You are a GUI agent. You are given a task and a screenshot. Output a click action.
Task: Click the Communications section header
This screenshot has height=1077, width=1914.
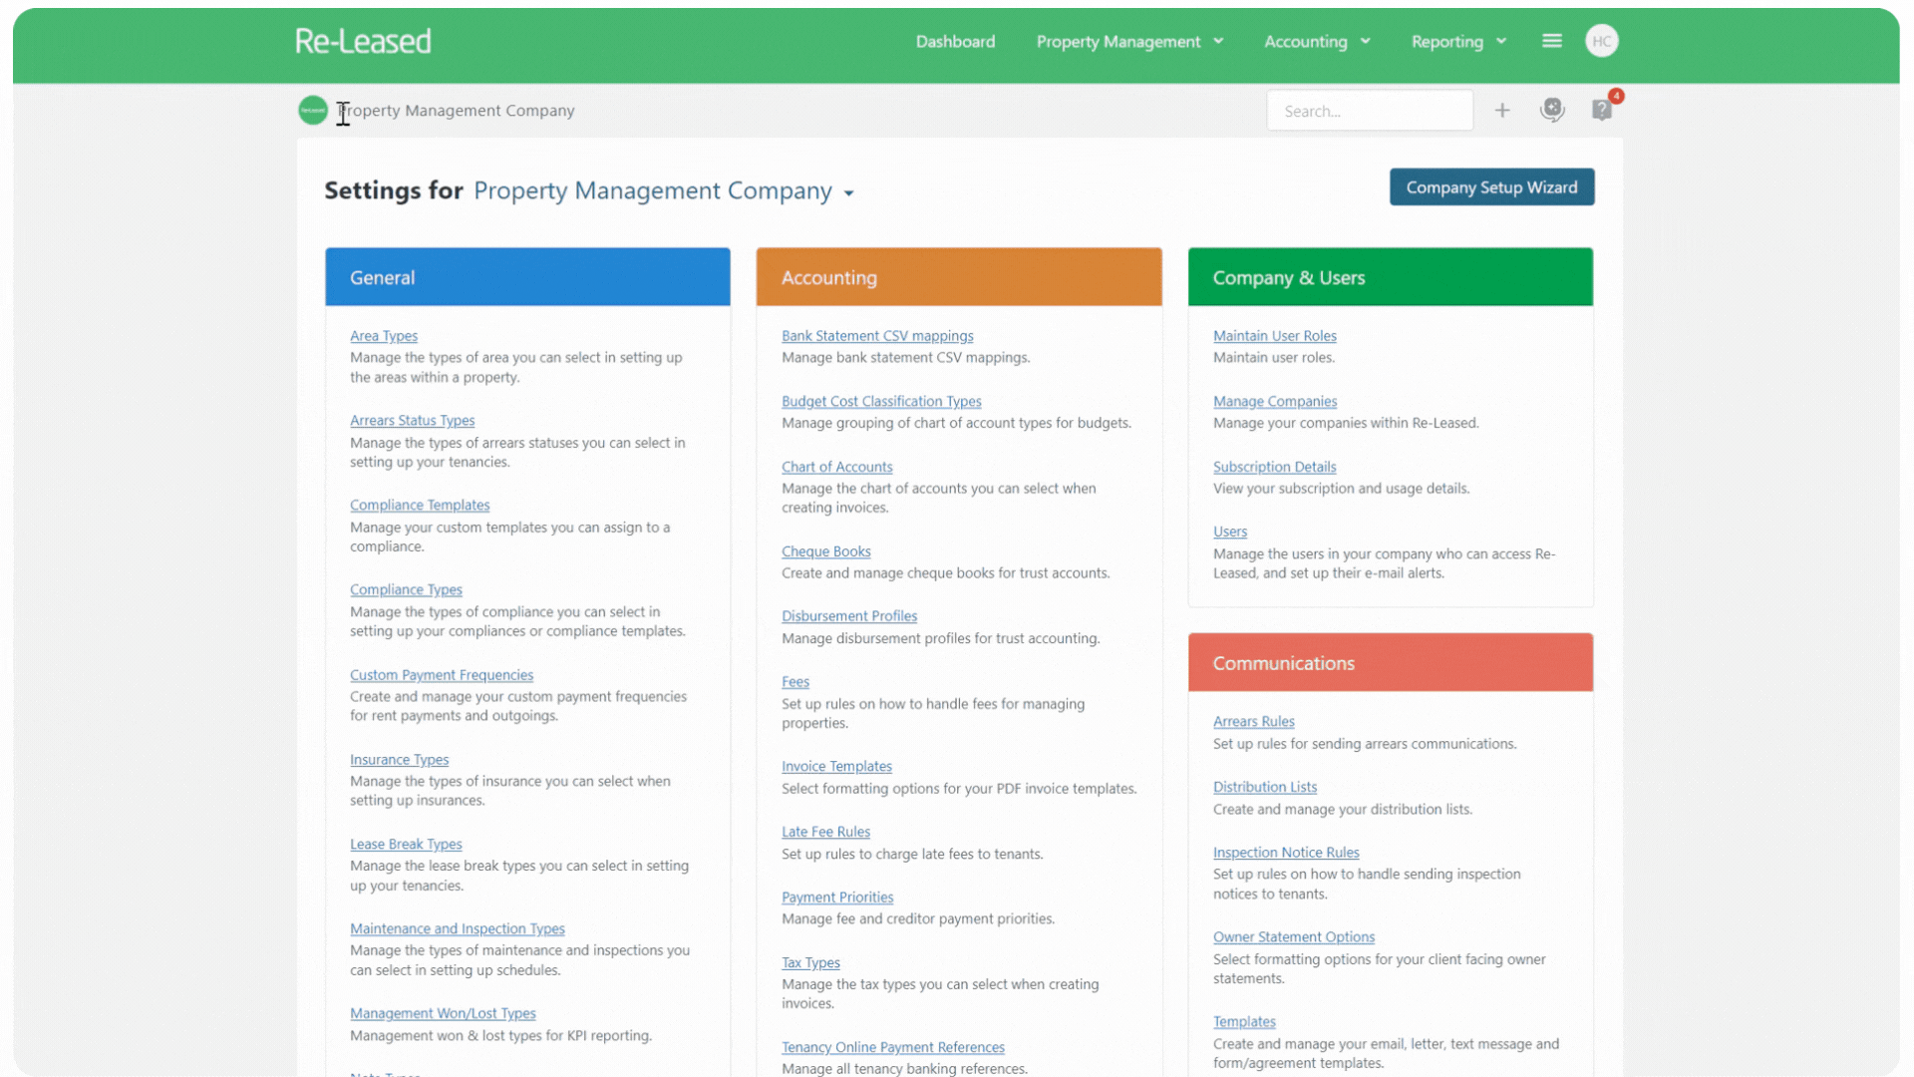[x=1391, y=663]
